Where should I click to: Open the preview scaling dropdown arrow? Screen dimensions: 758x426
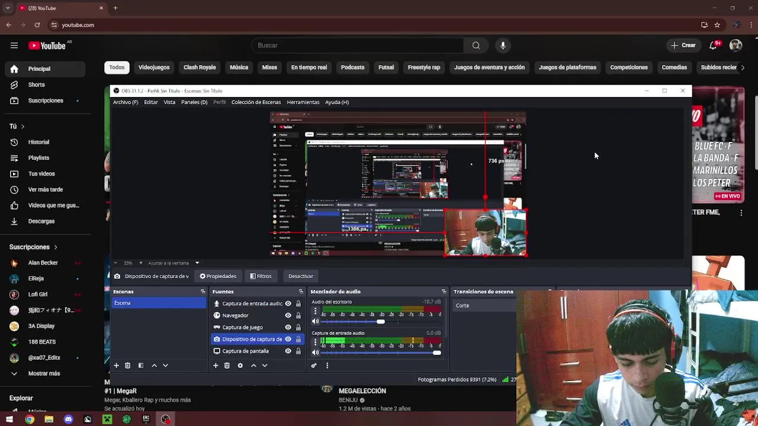197,263
